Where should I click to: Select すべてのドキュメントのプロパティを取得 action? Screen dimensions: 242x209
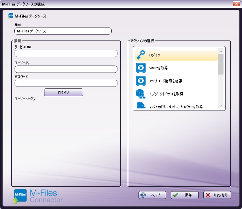pyautogui.click(x=176, y=106)
